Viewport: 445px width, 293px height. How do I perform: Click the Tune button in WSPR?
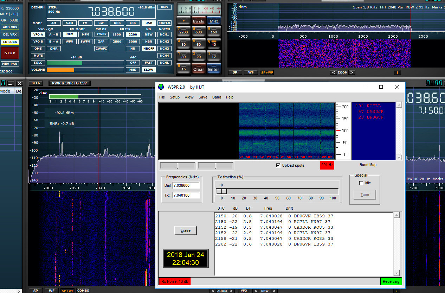(x=365, y=195)
